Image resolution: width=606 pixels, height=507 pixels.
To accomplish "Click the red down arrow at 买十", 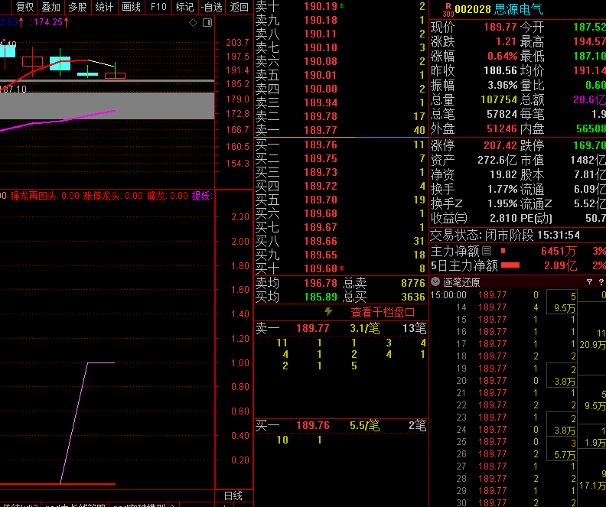I will pyautogui.click(x=342, y=268).
